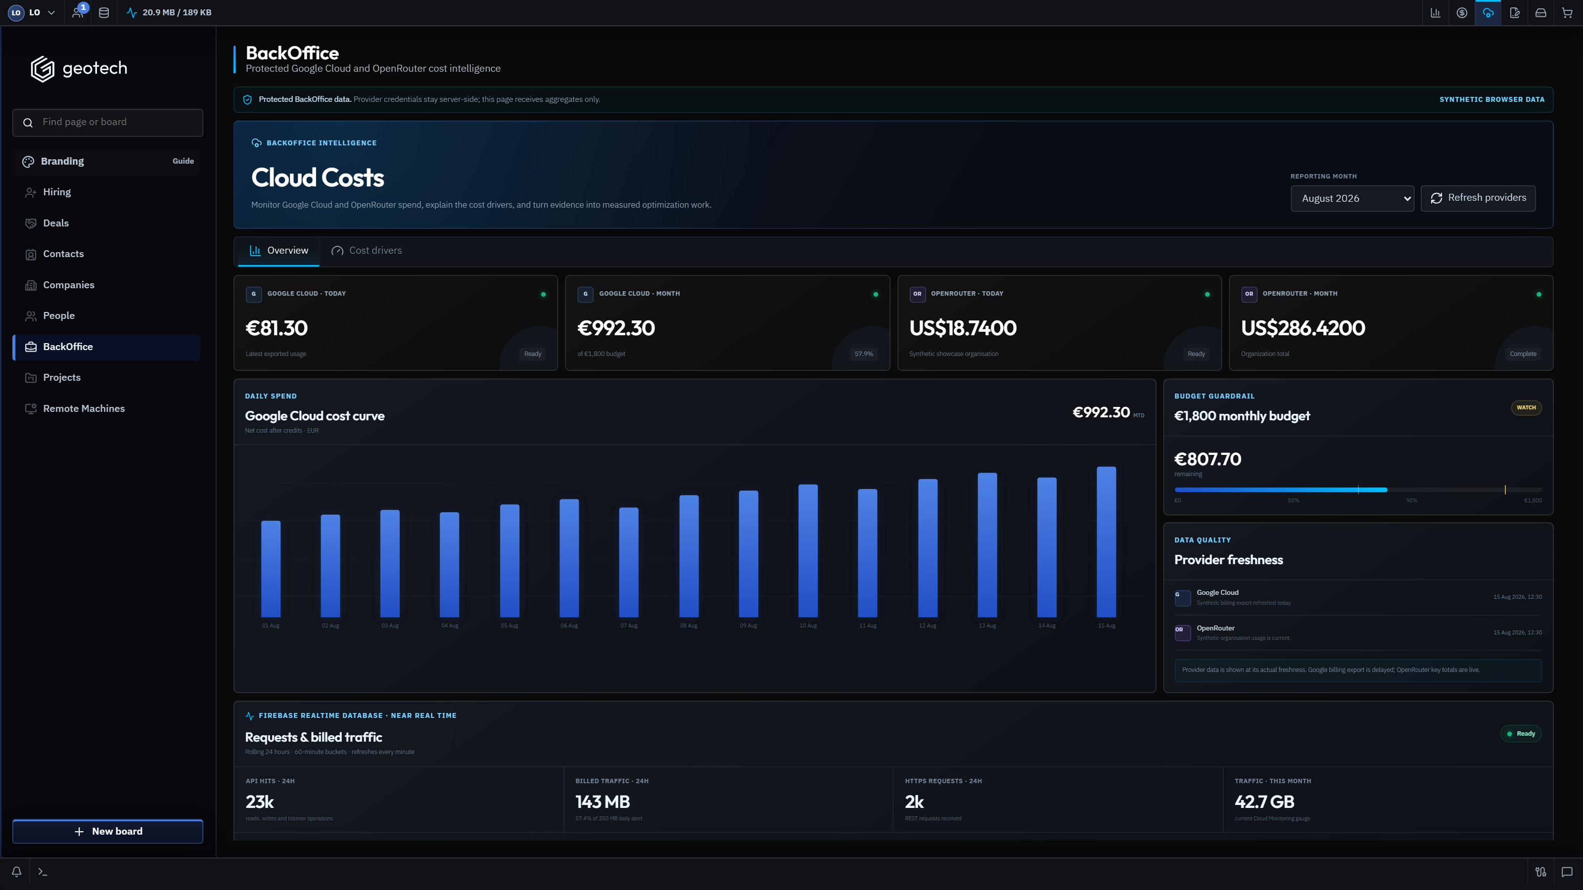Select BackOffice in the sidebar
Screen dimensions: 1583x890
click(x=106, y=347)
